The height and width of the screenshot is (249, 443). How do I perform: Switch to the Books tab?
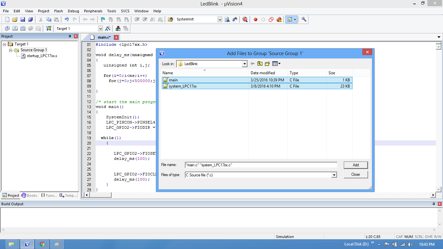[x=30, y=196]
